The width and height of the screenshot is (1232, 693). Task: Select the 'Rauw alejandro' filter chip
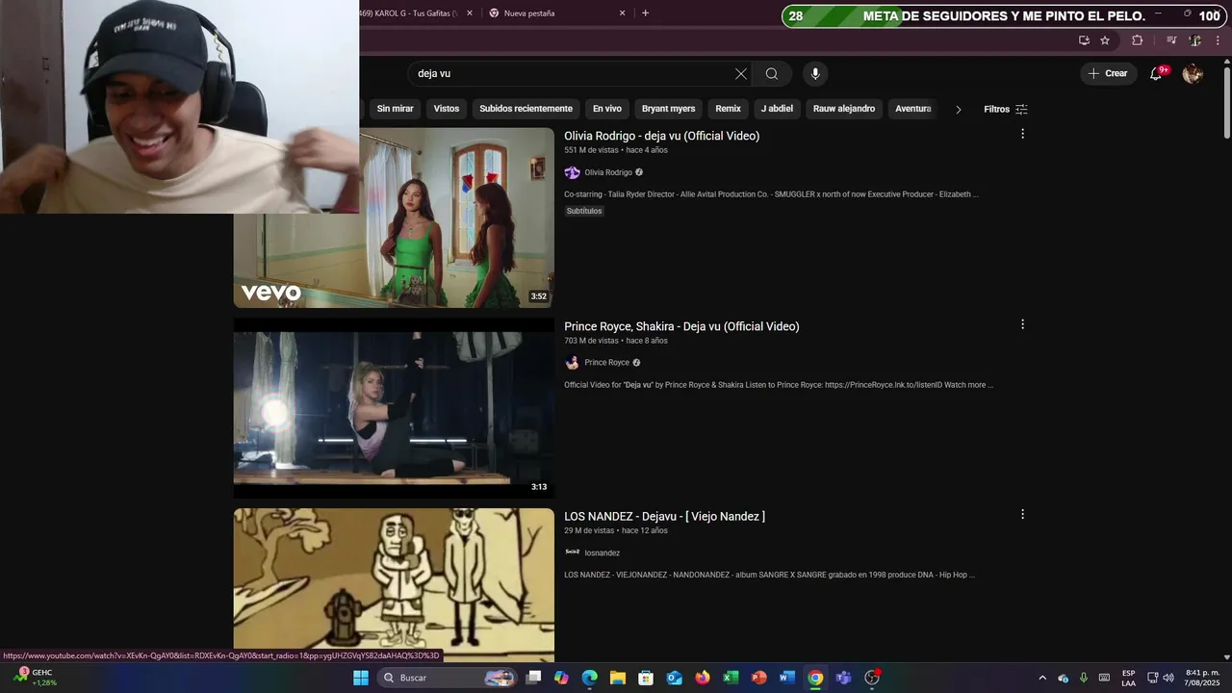(844, 109)
